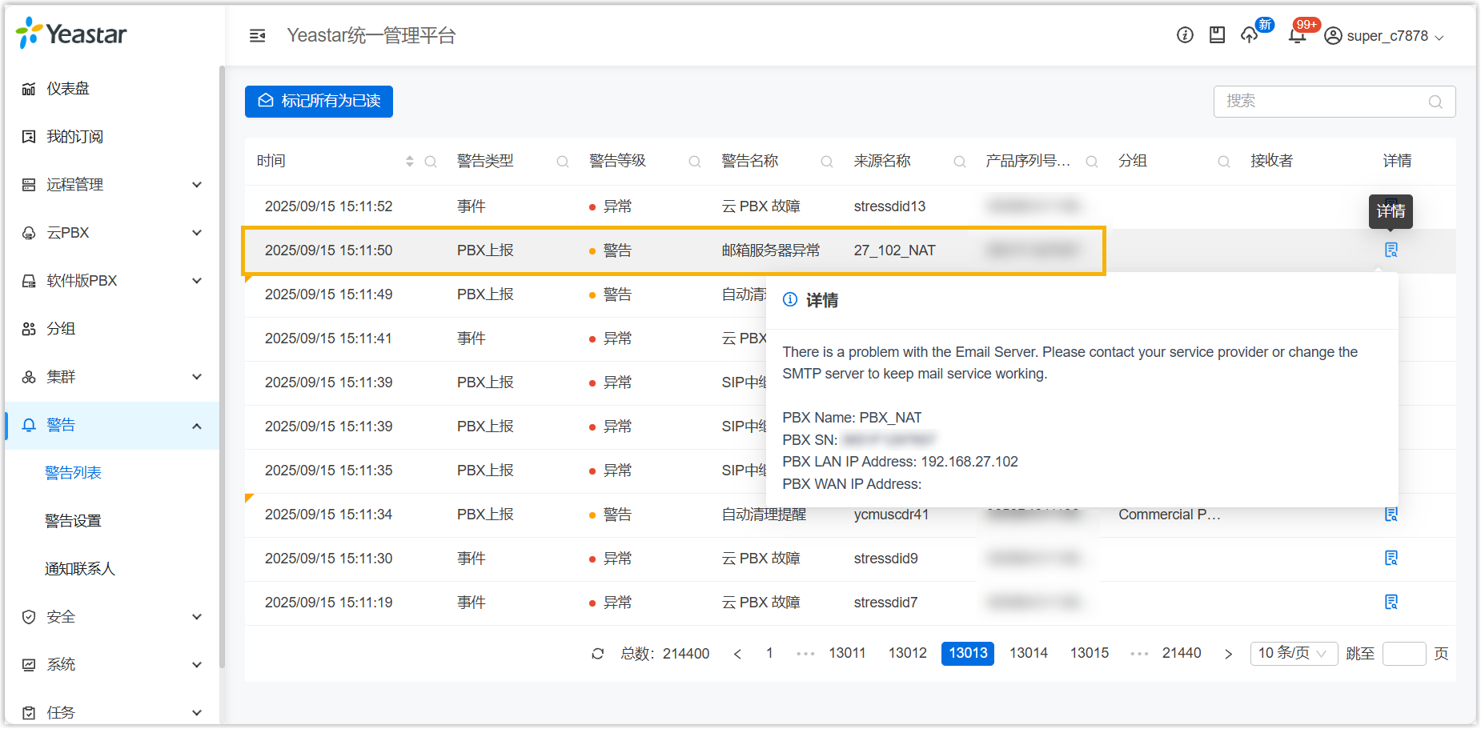The height and width of the screenshot is (729, 1481).
Task: Open Alarm Settings (警告设置) in the sidebar
Action: pos(74,521)
